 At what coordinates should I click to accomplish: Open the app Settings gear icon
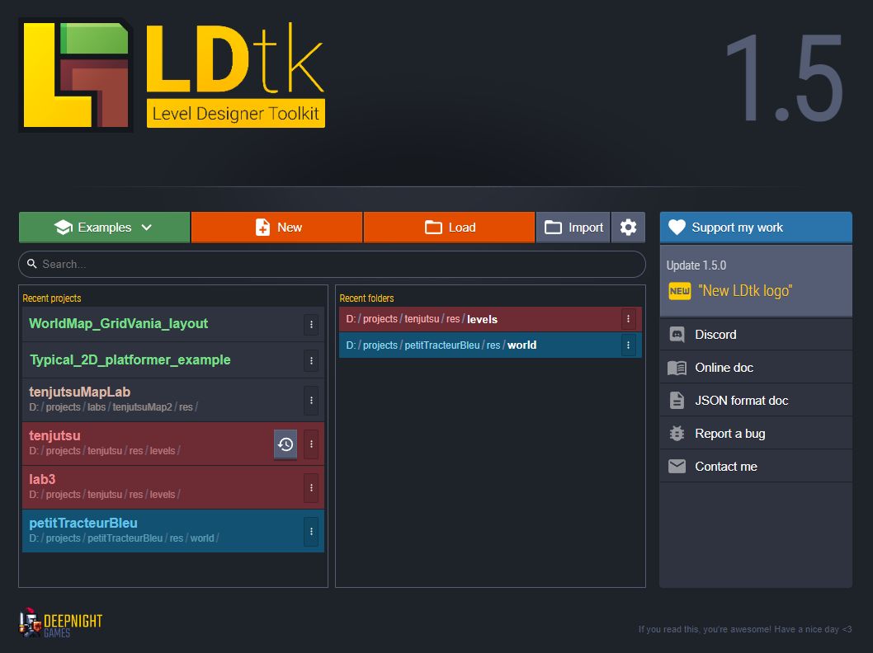point(628,227)
